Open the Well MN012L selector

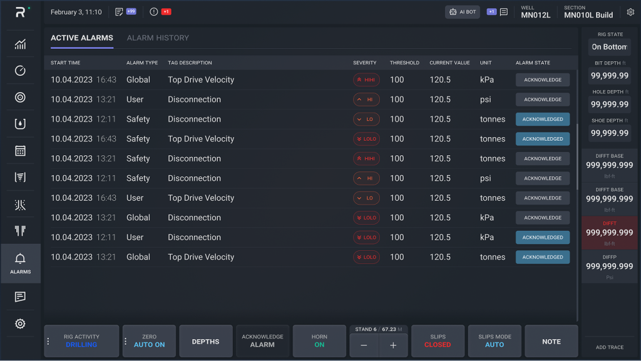[x=536, y=12]
